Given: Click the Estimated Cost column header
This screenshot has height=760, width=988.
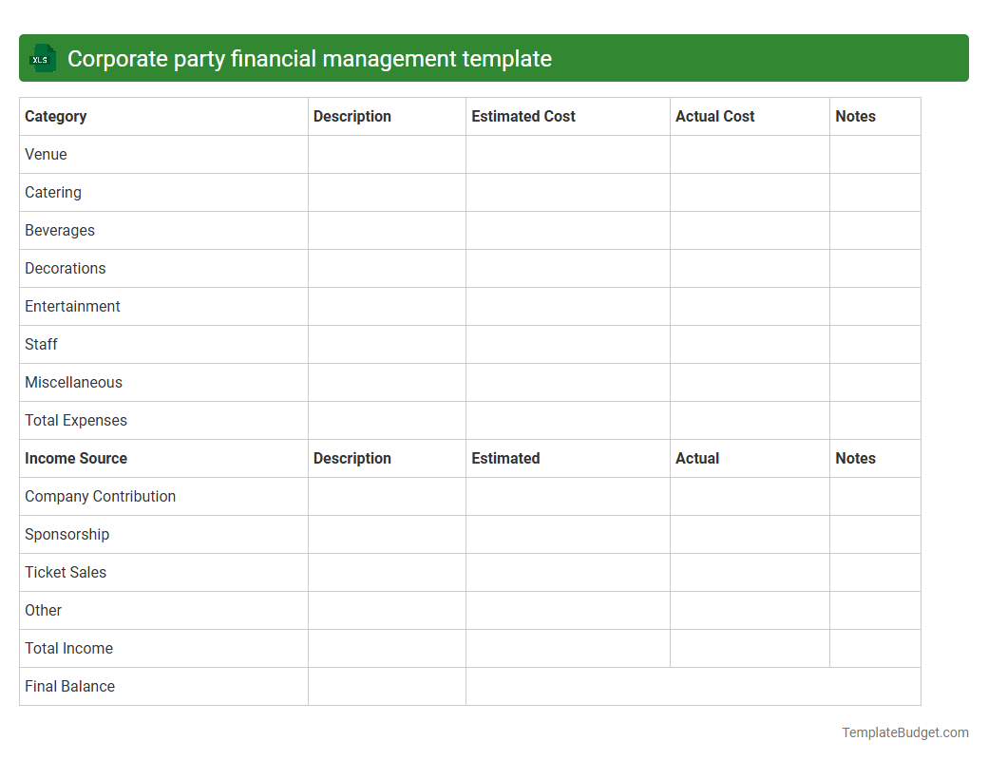Looking at the screenshot, I should click(523, 116).
